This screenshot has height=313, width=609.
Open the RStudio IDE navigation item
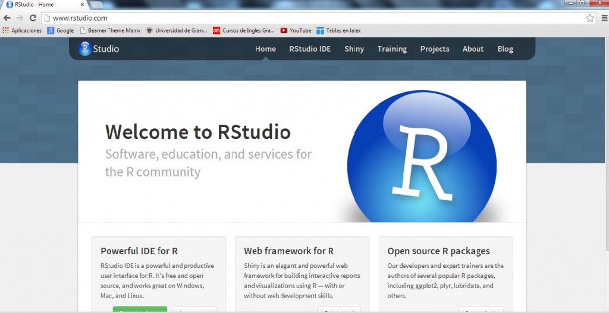310,49
